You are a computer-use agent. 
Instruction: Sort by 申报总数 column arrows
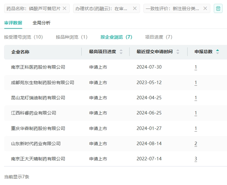coord(218,52)
